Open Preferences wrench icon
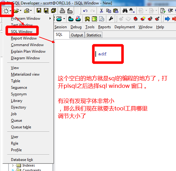This screenshot has width=176, height=171. point(111,19)
